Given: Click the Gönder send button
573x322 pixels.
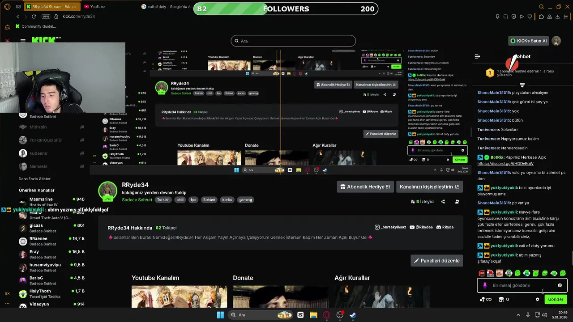Looking at the screenshot, I should point(556,299).
